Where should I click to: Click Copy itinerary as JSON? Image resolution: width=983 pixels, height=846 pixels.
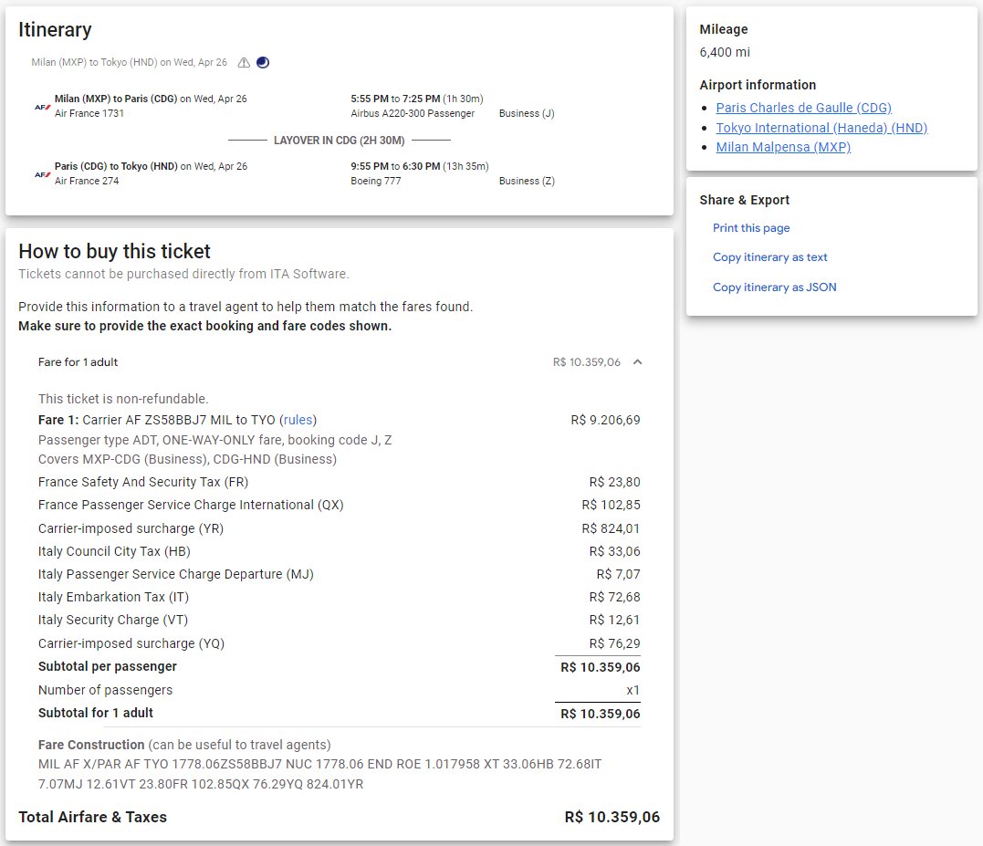tap(774, 287)
